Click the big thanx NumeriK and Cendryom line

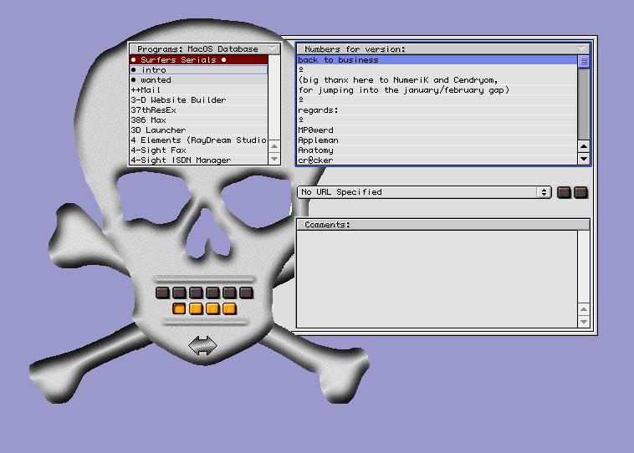[437, 80]
